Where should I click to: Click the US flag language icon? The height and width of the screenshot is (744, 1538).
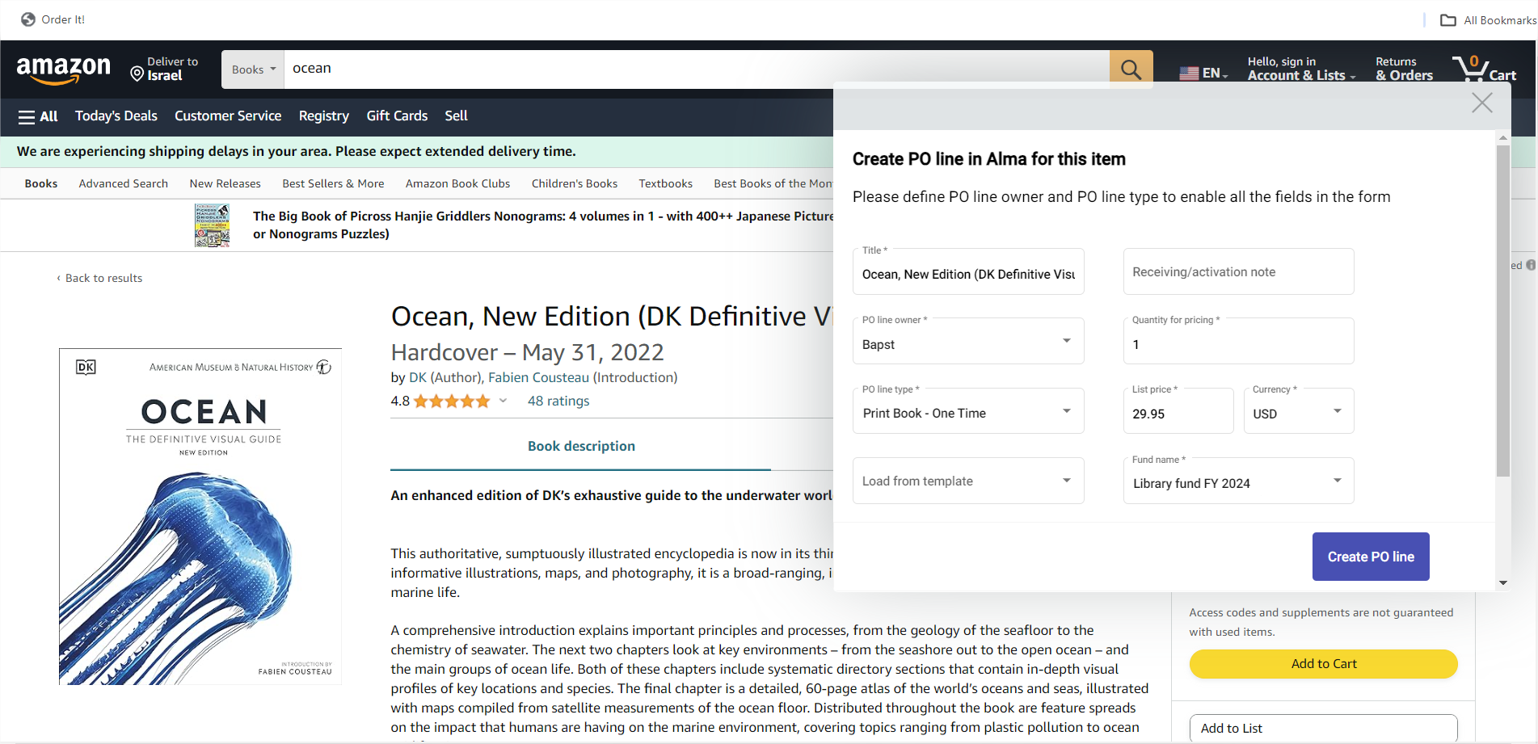pos(1188,74)
